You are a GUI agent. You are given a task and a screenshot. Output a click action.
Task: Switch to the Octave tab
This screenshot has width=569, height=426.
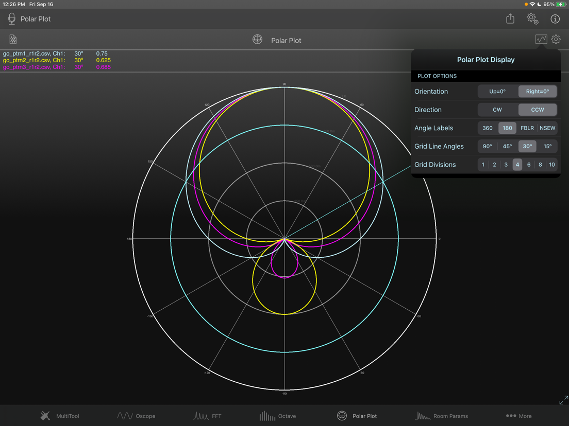click(278, 416)
